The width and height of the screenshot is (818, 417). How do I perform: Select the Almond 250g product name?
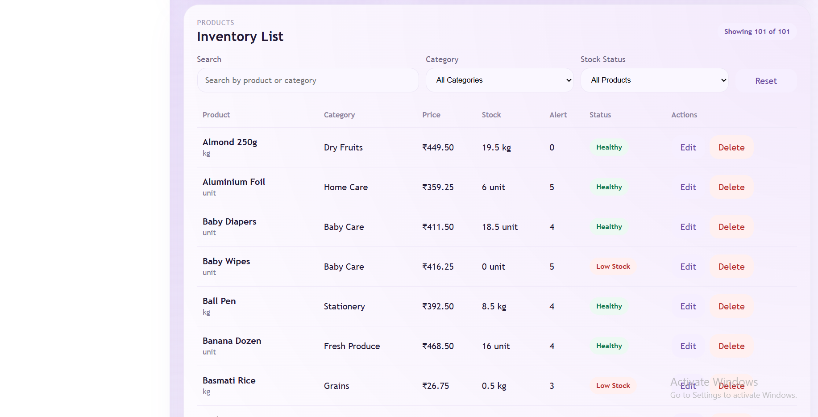[x=230, y=142]
